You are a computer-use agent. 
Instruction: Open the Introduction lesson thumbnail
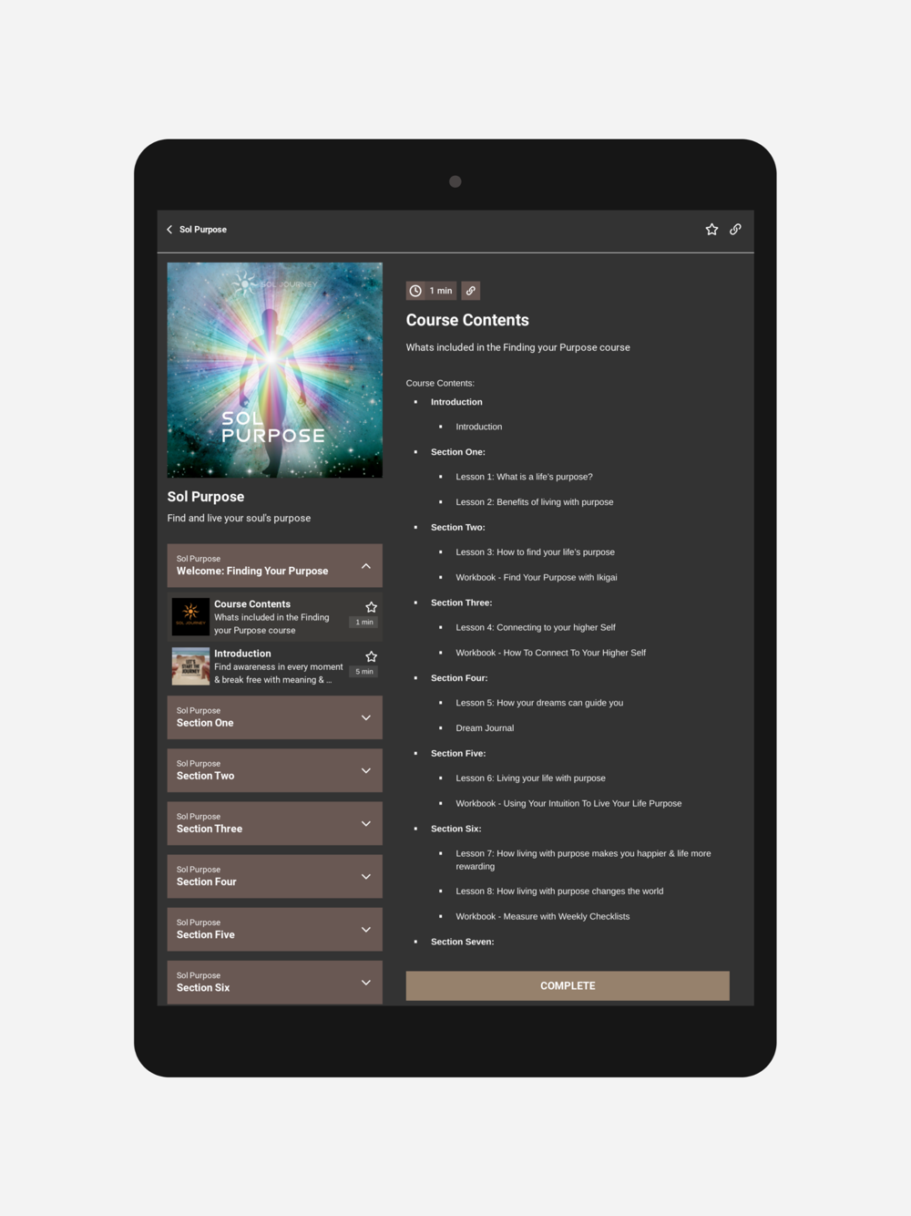tap(190, 666)
